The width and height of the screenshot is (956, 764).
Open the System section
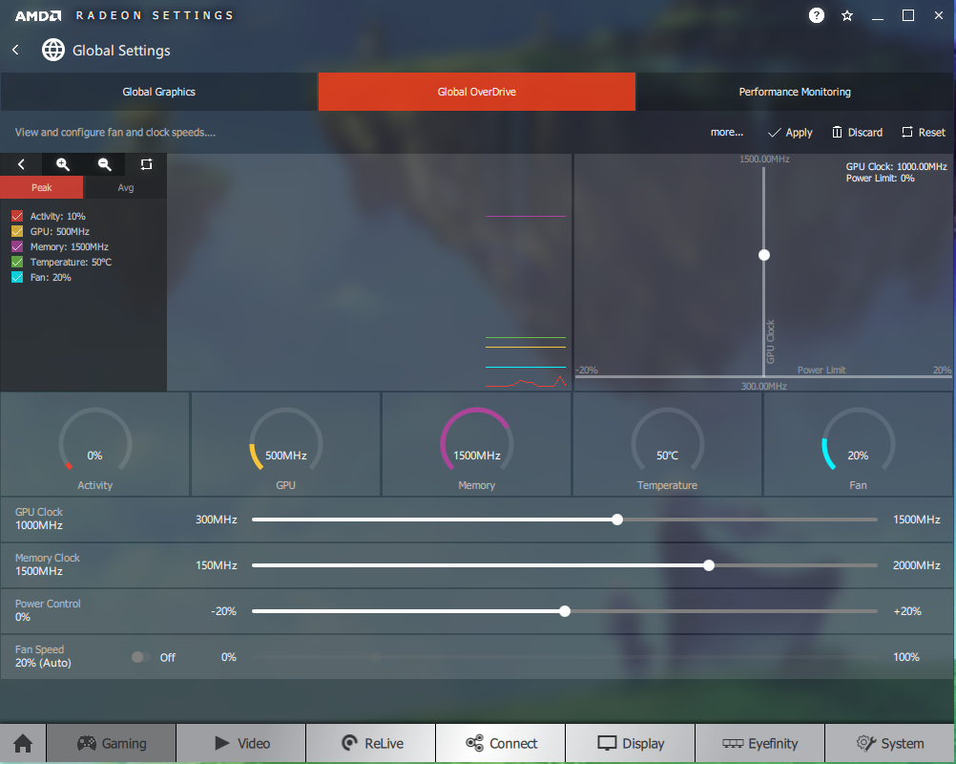890,743
